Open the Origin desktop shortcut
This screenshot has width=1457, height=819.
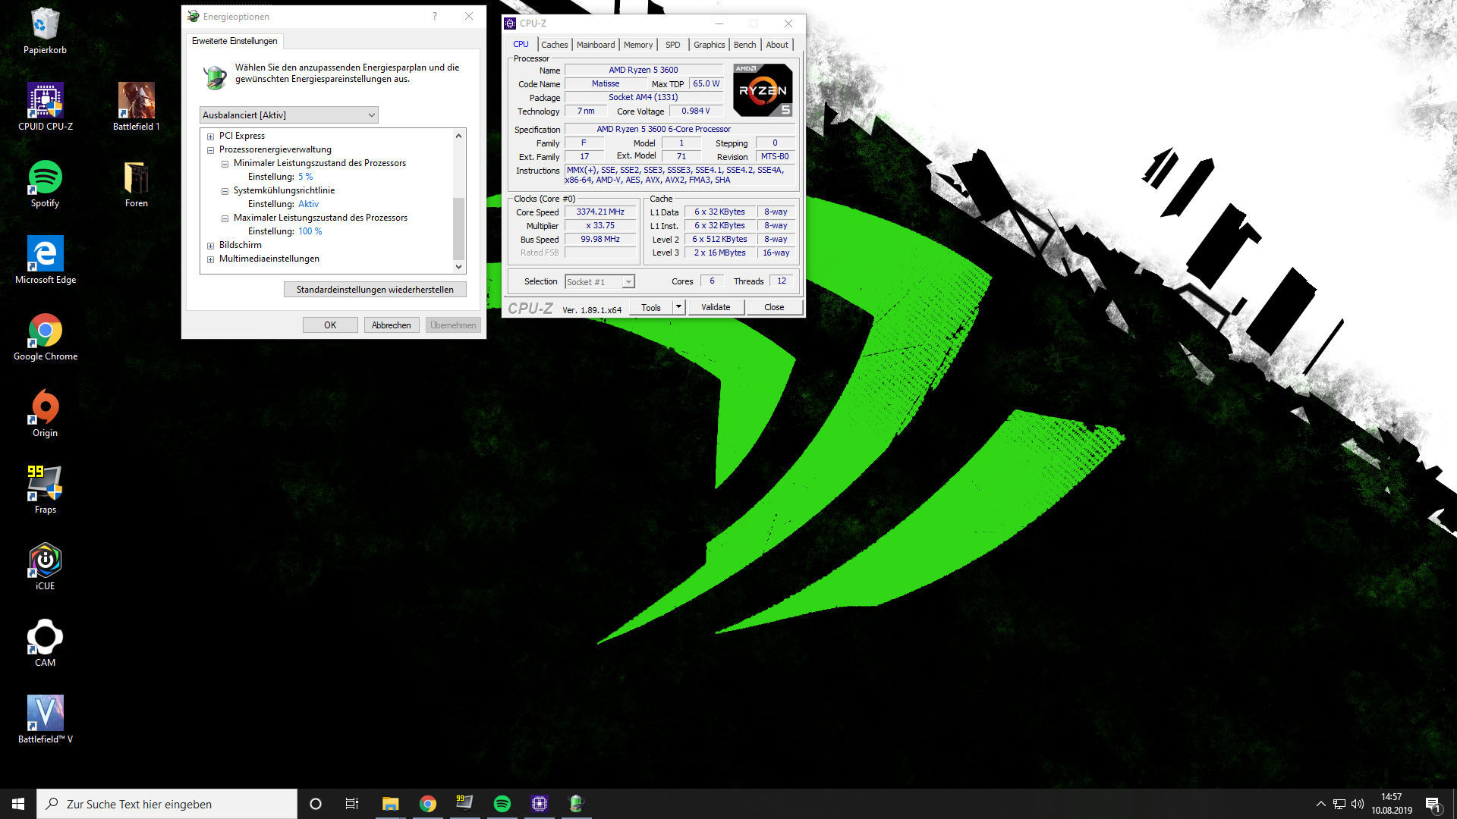46,413
